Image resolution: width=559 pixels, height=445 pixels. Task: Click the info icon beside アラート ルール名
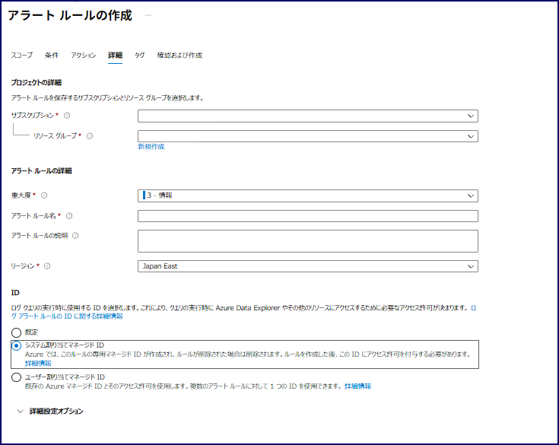pyautogui.click(x=69, y=216)
